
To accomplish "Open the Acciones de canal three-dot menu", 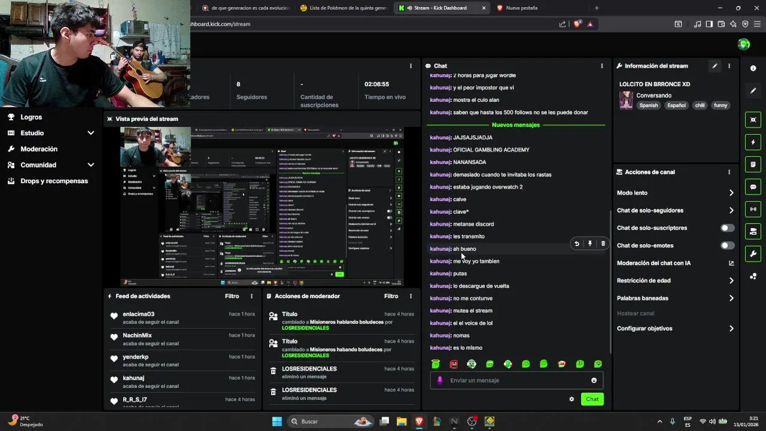I will tap(729, 172).
